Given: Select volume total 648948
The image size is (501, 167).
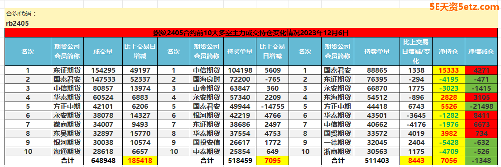Looking at the screenshot, I should pyautogui.click(x=103, y=161).
